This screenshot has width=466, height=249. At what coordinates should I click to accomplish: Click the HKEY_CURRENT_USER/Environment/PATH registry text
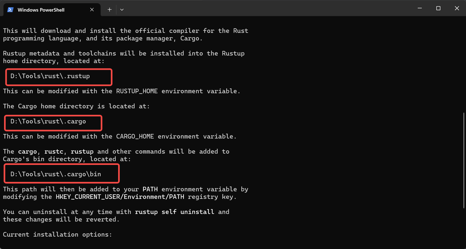[x=120, y=197]
